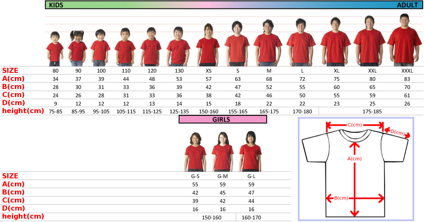424x222 pixels.
Task: Click the A(cm) value 55 for G-S
Action: coord(195,184)
